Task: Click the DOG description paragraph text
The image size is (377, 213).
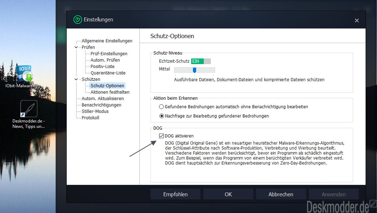Action: [x=255, y=153]
